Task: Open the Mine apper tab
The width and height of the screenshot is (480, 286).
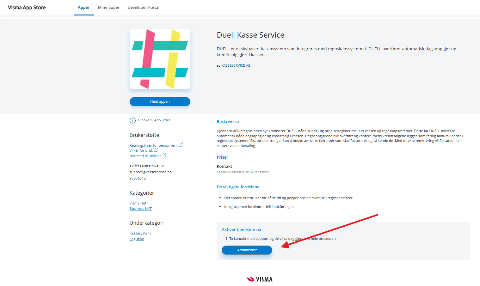Action: coord(109,8)
